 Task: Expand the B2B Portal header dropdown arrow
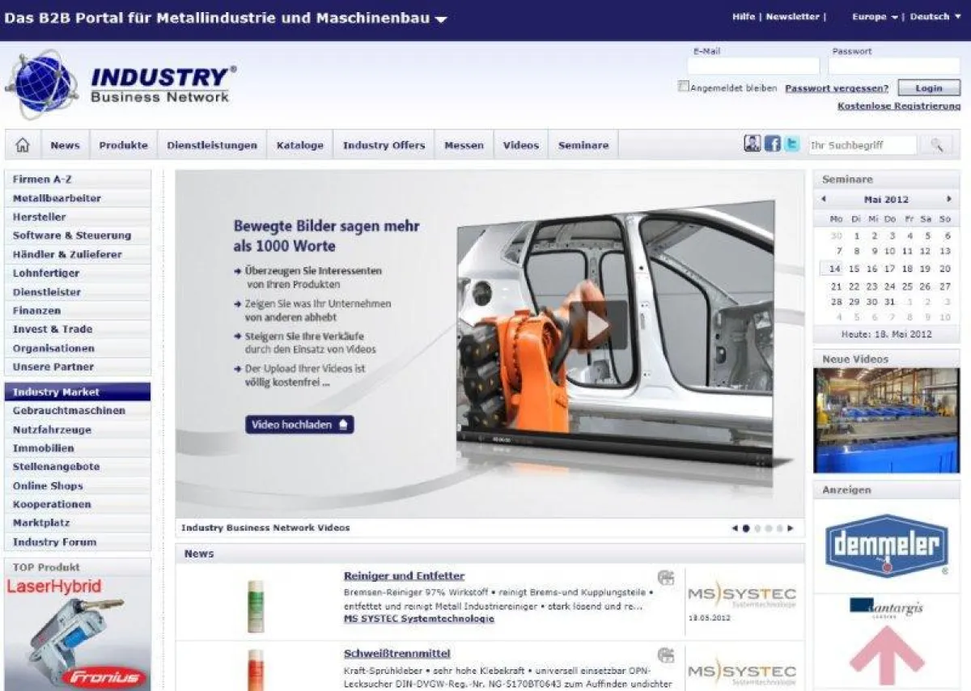point(439,17)
